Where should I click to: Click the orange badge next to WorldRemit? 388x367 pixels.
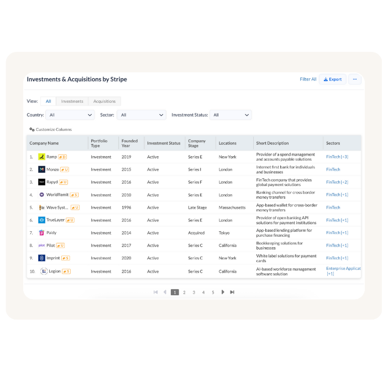tap(74, 195)
